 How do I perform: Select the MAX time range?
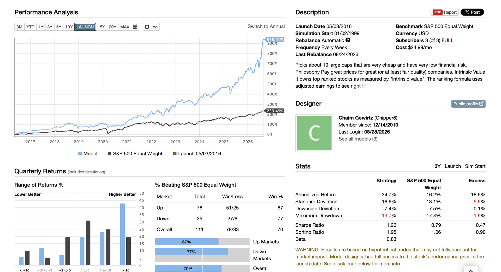click(125, 27)
